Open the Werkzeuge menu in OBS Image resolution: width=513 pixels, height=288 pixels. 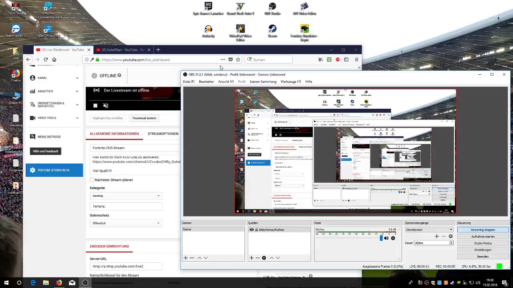click(291, 82)
